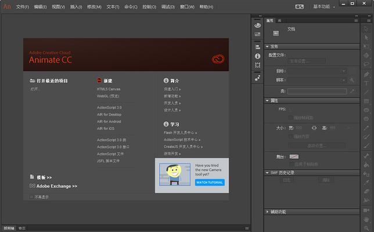374x232 pixels.
Task: Switch to the 库 library tab
Action: 279,21
